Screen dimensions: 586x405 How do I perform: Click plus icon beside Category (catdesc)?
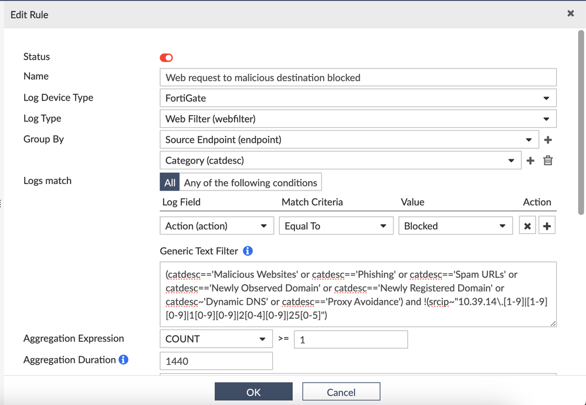[530, 161]
